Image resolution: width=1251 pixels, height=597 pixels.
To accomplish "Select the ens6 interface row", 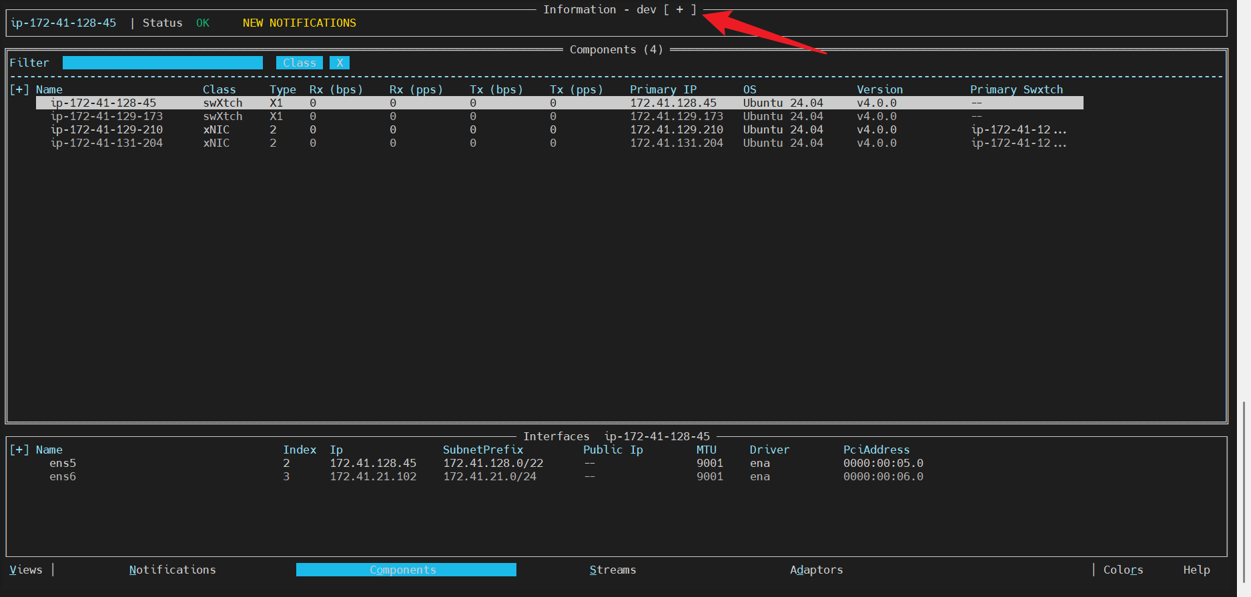I will (486, 476).
